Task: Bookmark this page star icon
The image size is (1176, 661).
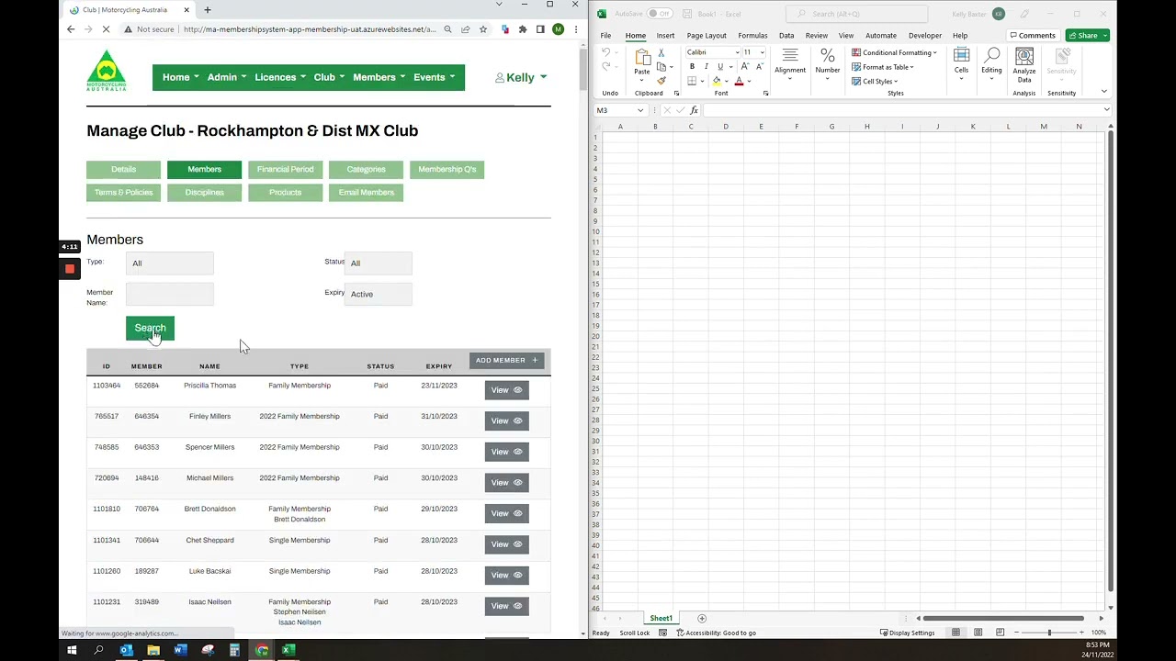Action: tap(483, 29)
